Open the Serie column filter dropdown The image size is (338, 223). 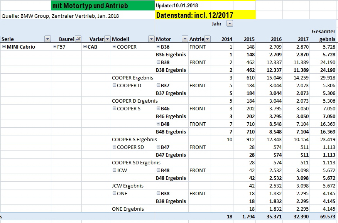(47, 39)
